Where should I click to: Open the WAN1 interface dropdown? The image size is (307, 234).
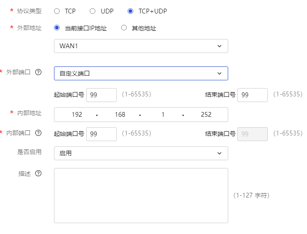pyautogui.click(x=141, y=46)
